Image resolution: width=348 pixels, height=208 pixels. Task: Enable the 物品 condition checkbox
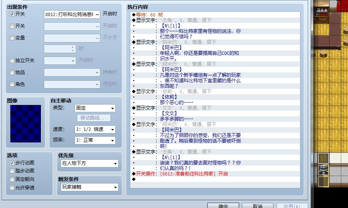12,72
